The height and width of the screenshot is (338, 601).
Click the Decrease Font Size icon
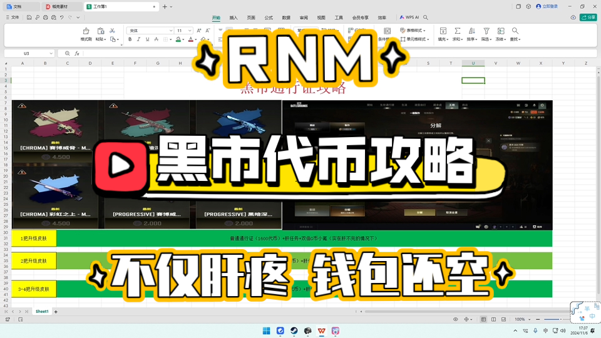coord(208,30)
